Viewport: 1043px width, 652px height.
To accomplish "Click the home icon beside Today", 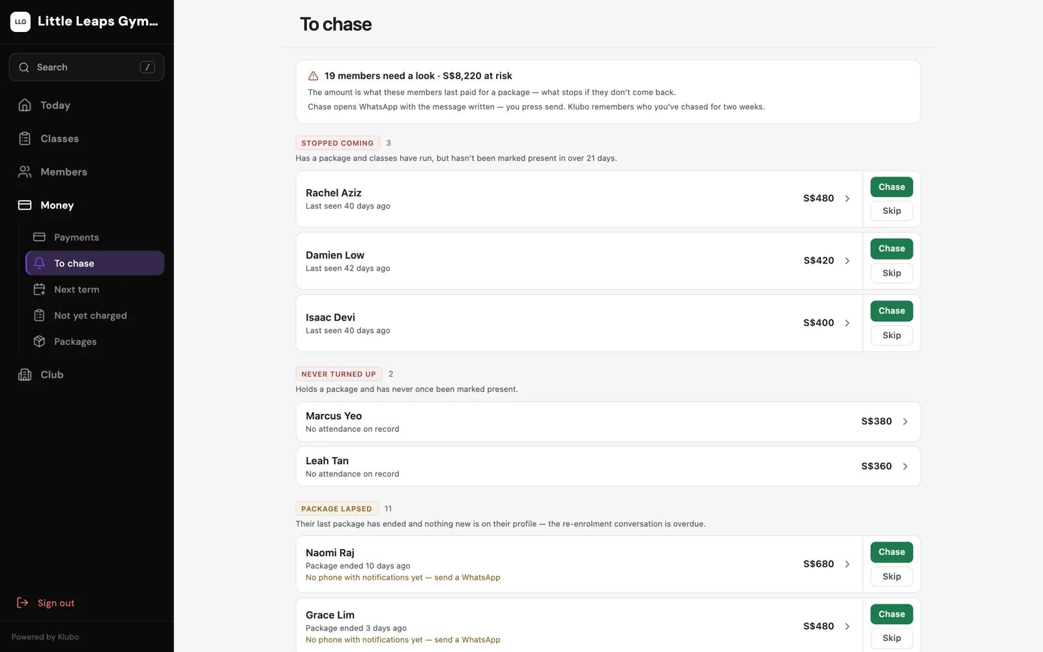I will click(25, 105).
